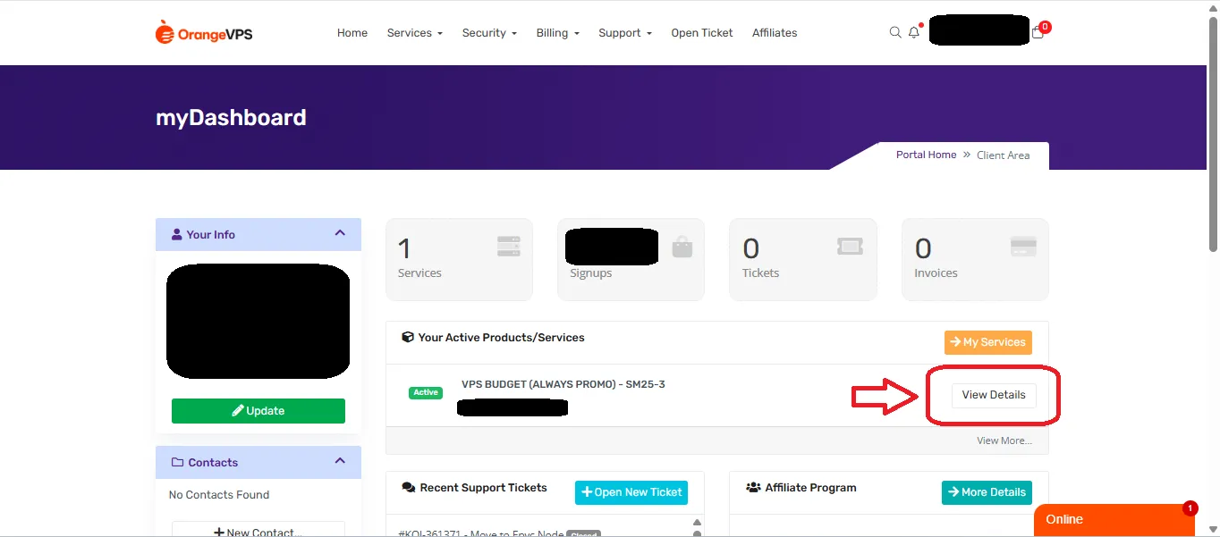Open the search icon in top bar
Image resolution: width=1220 pixels, height=537 pixels.
tap(894, 32)
